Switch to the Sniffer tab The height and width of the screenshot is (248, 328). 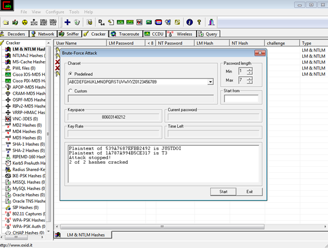click(x=70, y=34)
